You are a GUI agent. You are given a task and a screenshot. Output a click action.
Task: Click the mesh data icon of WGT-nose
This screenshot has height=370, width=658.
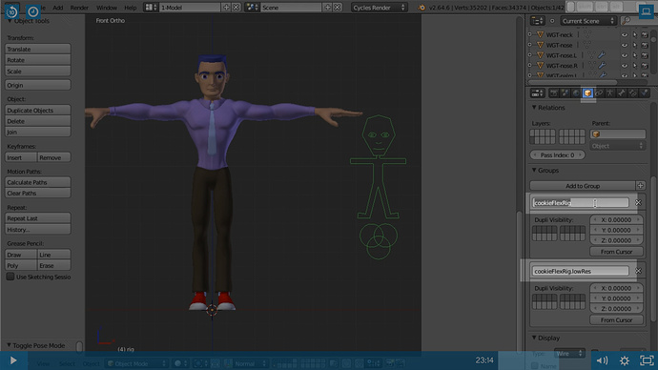click(x=587, y=45)
